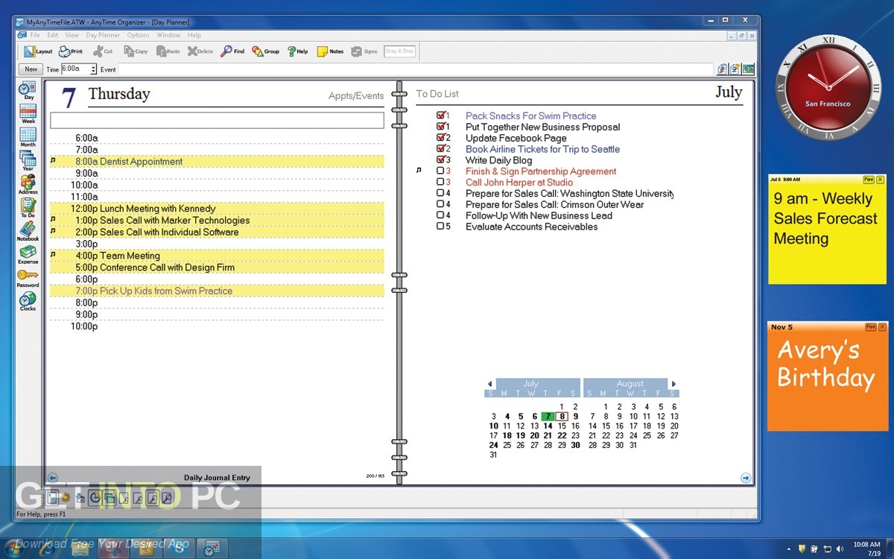Click the system tray time 10:08 AM
894x559 pixels.
pyautogui.click(x=867, y=545)
